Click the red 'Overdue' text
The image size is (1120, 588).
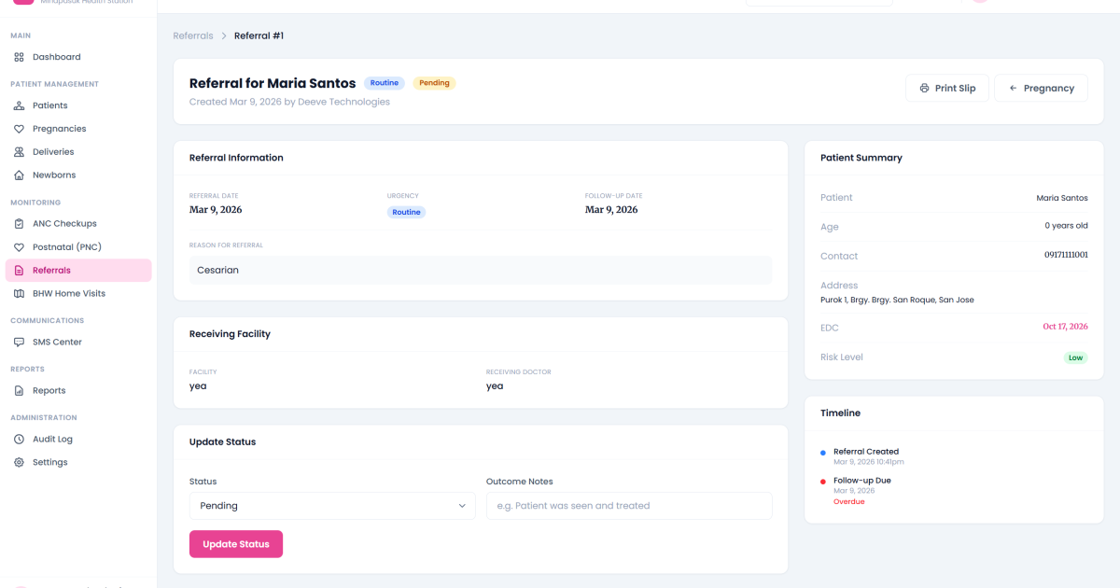(849, 501)
